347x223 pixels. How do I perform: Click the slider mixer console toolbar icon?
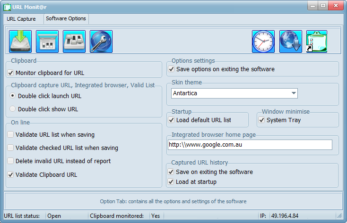point(74,41)
